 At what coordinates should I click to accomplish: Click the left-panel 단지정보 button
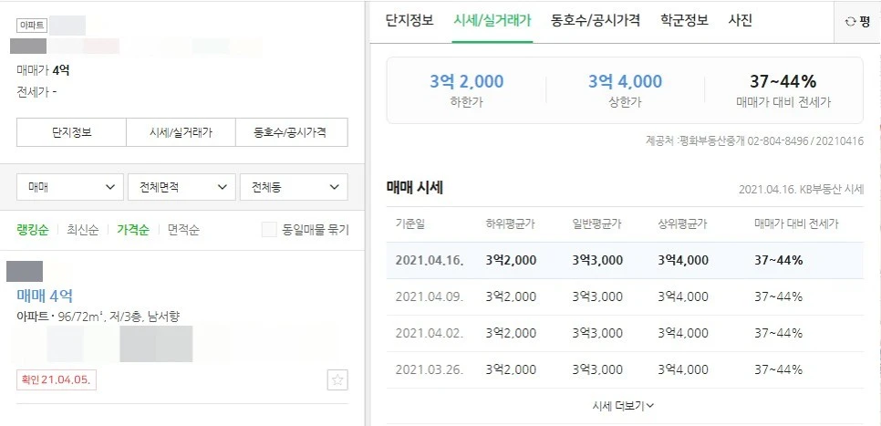pyautogui.click(x=71, y=132)
